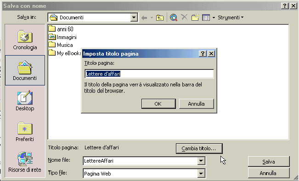Open the Views dropdown arrow
Viewport: 299px width, 181px height.
pyautogui.click(x=214, y=18)
